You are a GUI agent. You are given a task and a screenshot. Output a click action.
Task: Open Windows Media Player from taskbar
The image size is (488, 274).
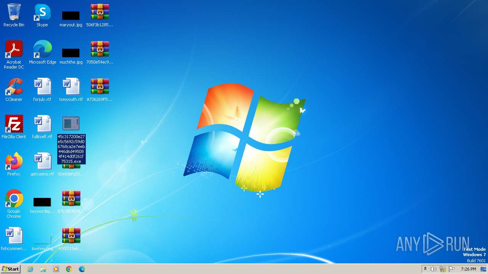click(x=56, y=269)
